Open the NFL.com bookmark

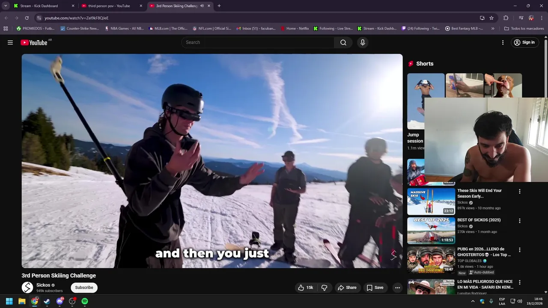click(x=211, y=29)
